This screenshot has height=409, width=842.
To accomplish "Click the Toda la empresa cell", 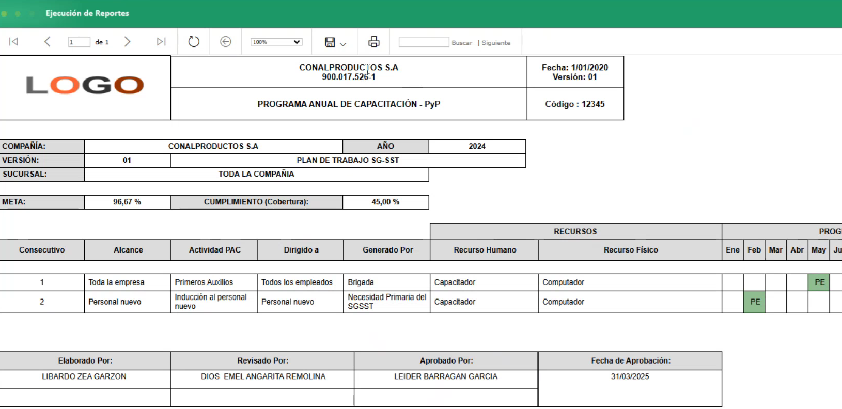I will 128,282.
